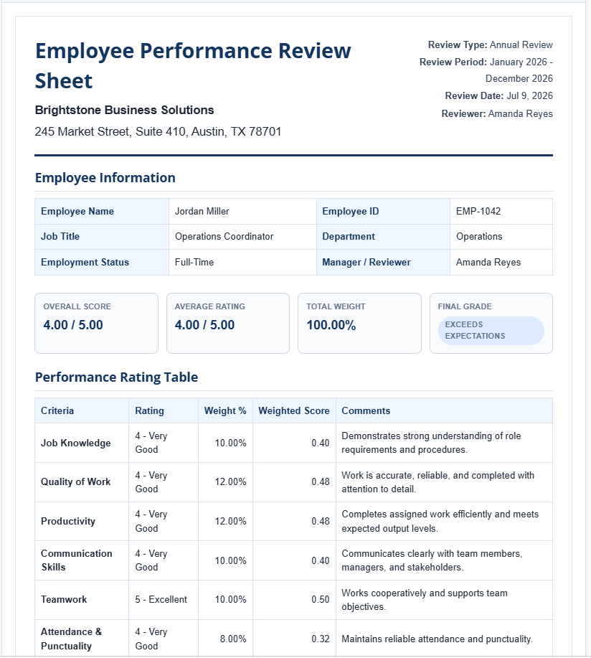The image size is (591, 658).
Task: Click the comment 'Maintains reliable attendance and punctuality'
Action: [x=444, y=639]
